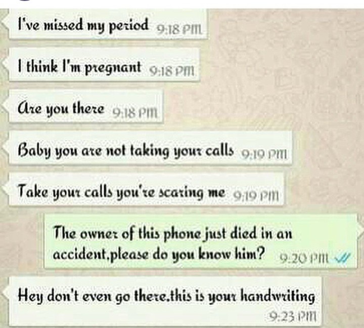This screenshot has height=328, width=364.
Task: Click the 9:23 PM timestamp
Action: [x=293, y=316]
